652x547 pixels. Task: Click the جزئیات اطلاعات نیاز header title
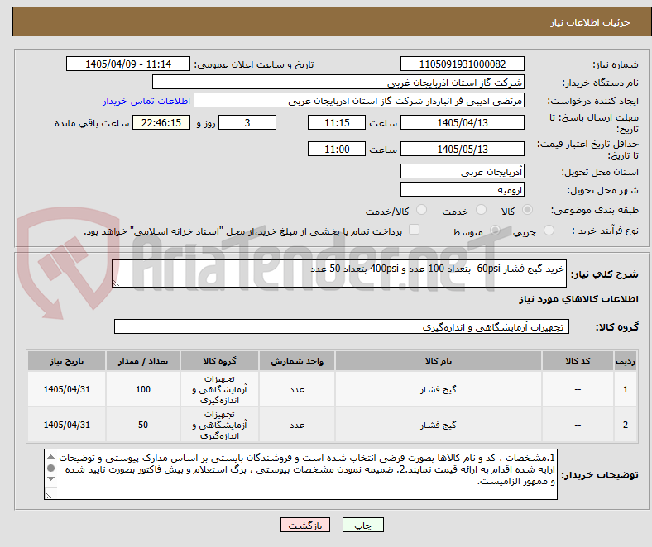click(591, 22)
